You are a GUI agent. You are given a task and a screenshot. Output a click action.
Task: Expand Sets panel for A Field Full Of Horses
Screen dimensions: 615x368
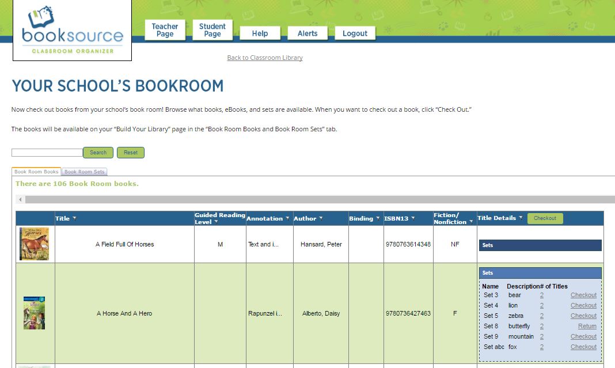click(x=540, y=245)
